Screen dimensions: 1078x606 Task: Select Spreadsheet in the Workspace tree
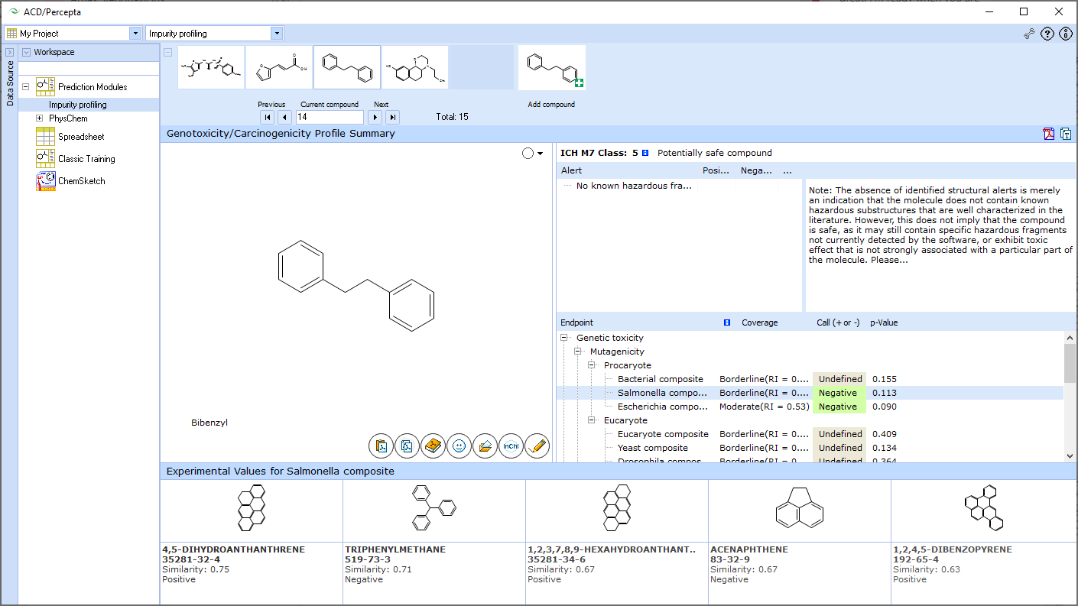tap(81, 137)
